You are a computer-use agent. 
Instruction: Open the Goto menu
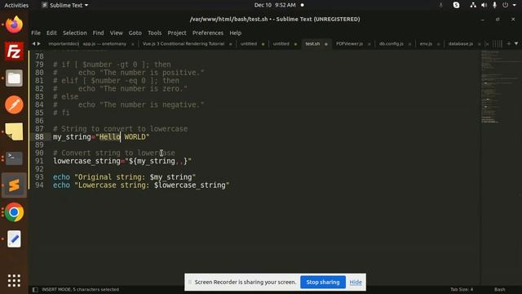click(x=135, y=33)
